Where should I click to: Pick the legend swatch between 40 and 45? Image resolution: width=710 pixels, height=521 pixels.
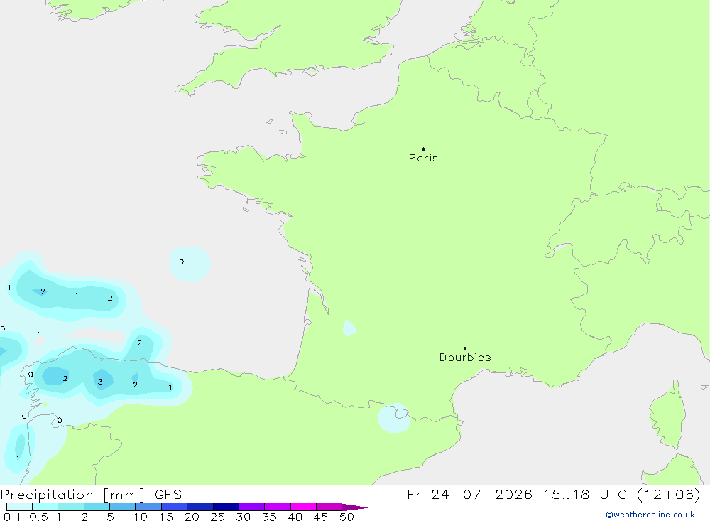coord(303,507)
